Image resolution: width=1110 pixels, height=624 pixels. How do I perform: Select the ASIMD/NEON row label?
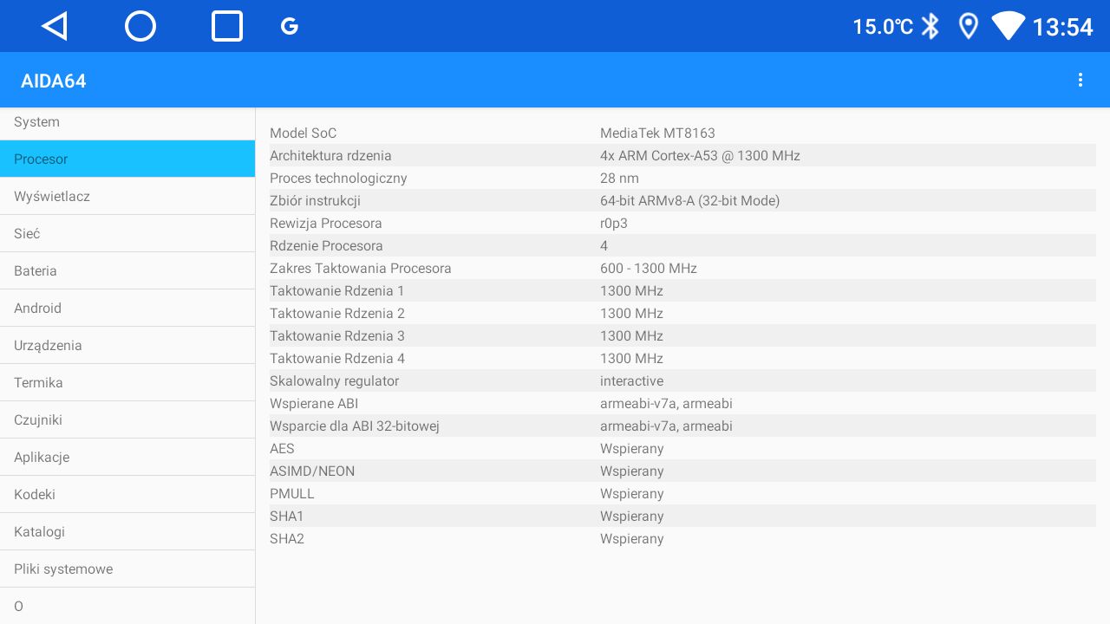312,471
